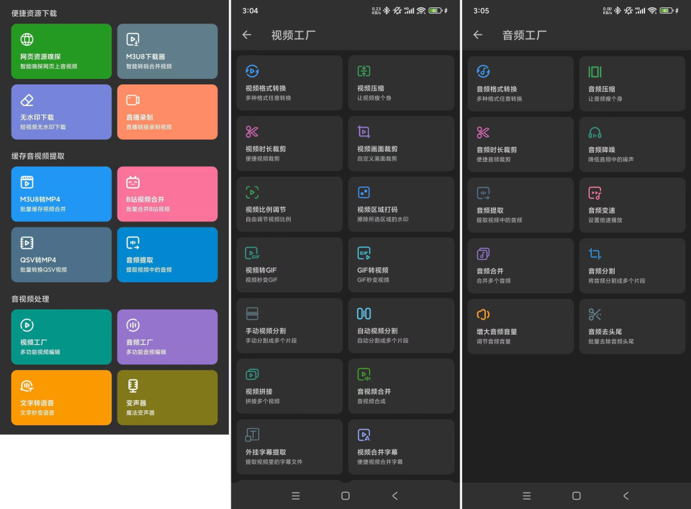The height and width of the screenshot is (509, 691).
Task: Click the 3:04 clock in the status bar
Action: click(x=250, y=11)
